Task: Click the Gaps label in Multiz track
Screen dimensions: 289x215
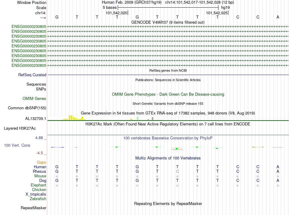Action: 41,162
